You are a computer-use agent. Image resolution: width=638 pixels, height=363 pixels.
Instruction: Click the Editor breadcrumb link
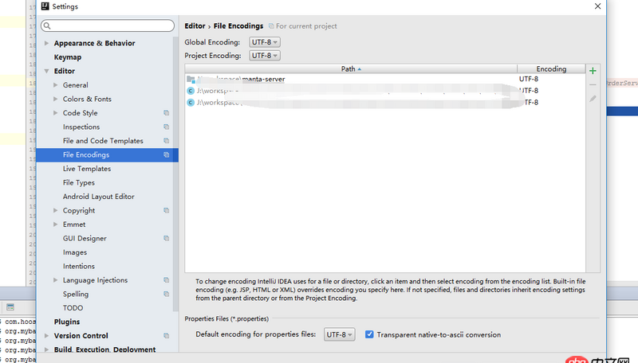pyautogui.click(x=195, y=26)
